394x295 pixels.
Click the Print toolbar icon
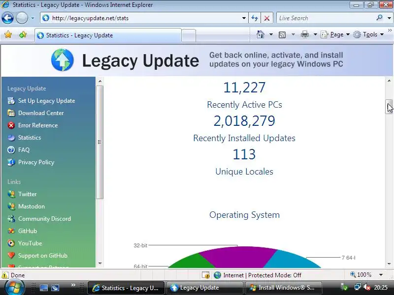304,34
